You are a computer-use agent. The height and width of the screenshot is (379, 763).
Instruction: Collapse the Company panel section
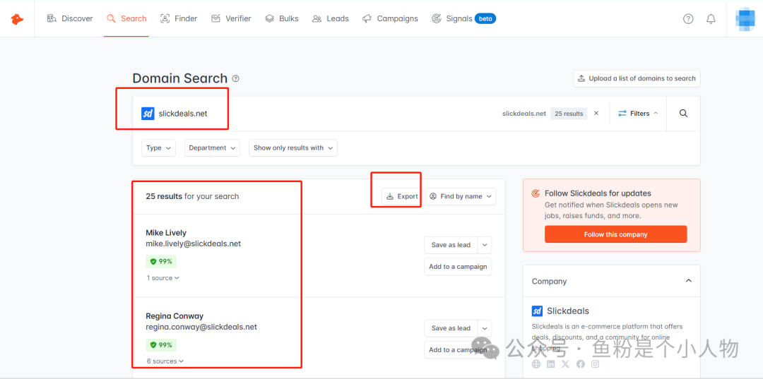pyautogui.click(x=689, y=281)
